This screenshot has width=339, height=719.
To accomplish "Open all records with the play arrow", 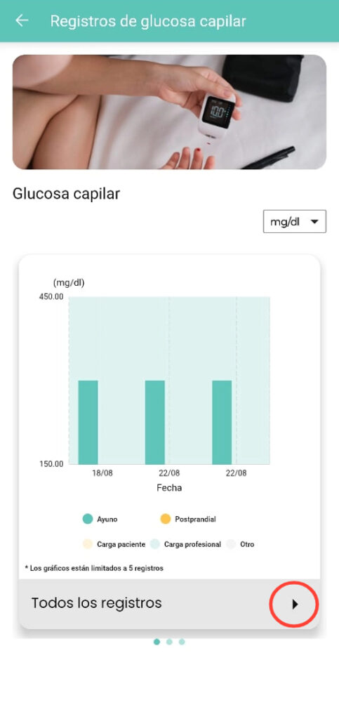I will click(295, 604).
